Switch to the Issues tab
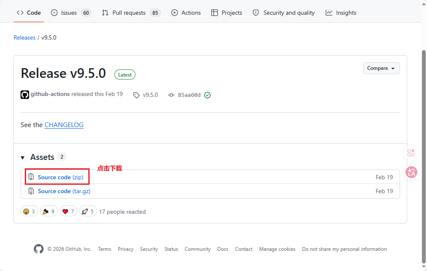427x271 pixels. (71, 13)
